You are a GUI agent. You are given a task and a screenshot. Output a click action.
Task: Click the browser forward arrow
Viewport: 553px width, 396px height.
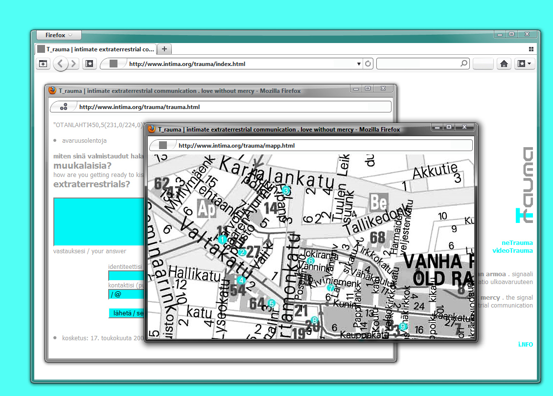(74, 64)
